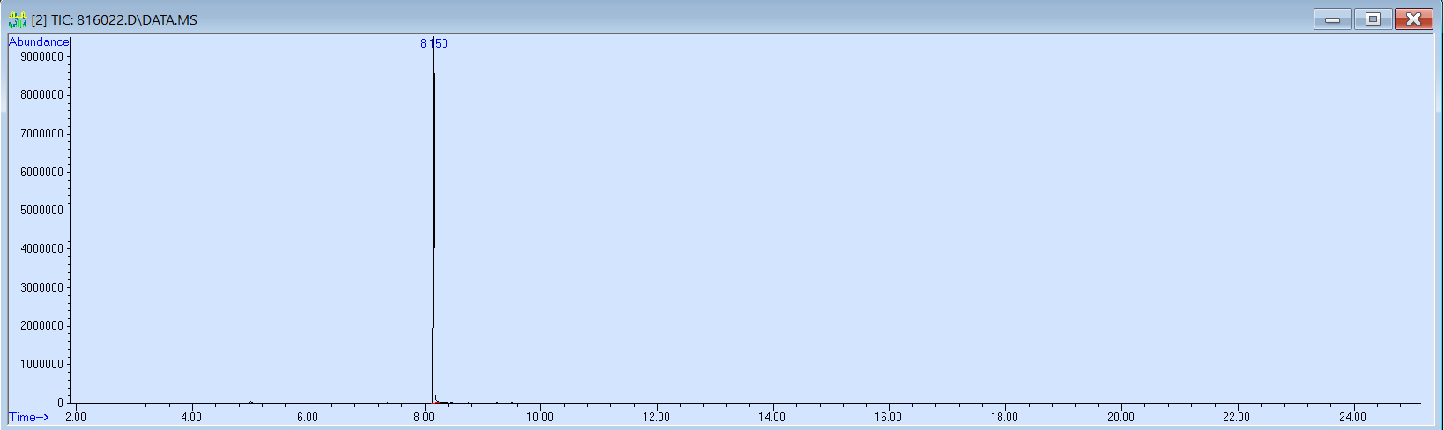Click the 20.00 time axis tick label
The width and height of the screenshot is (1444, 430).
(1120, 417)
